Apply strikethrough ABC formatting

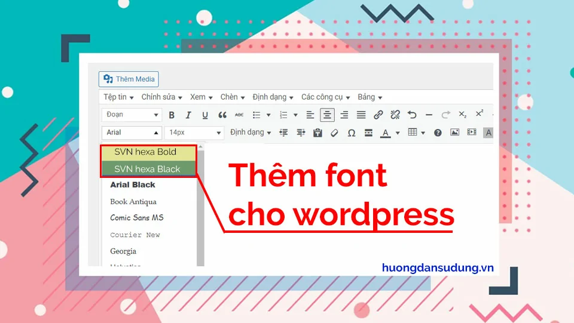(x=239, y=115)
